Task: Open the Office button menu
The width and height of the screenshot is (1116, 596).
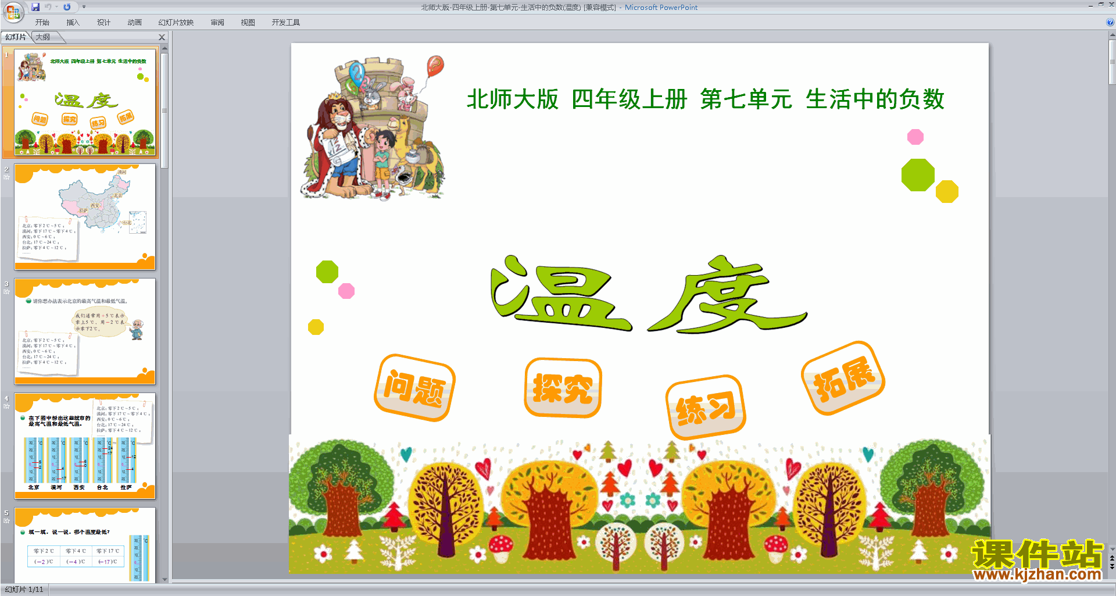Action: point(13,11)
